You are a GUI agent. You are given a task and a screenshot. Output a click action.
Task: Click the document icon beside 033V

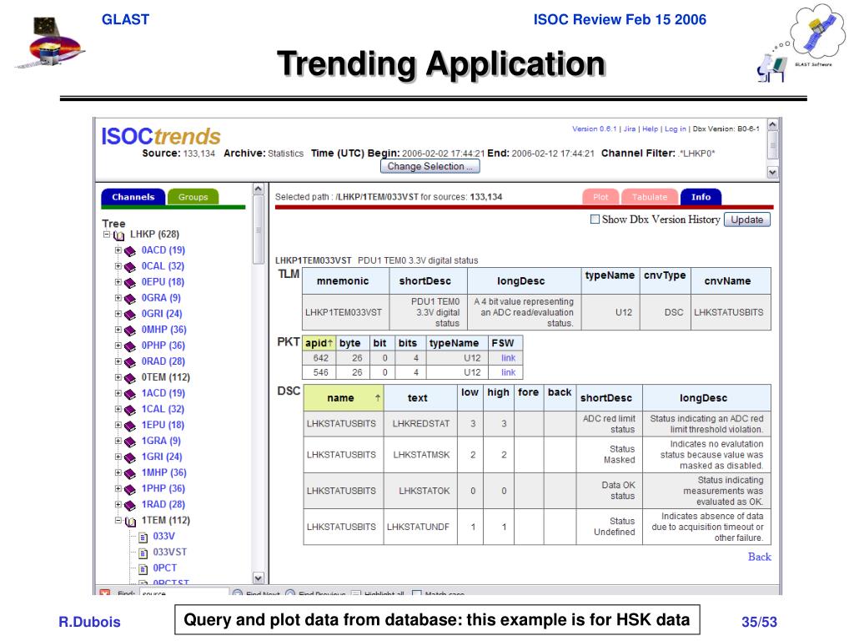tap(143, 538)
